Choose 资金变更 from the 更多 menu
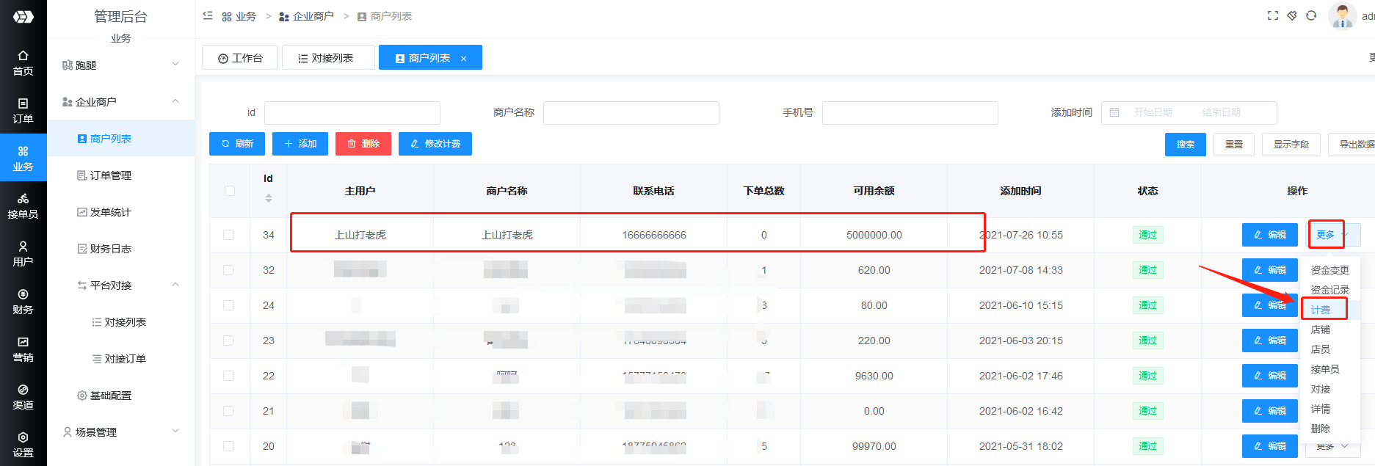The image size is (1375, 466). pyautogui.click(x=1329, y=270)
